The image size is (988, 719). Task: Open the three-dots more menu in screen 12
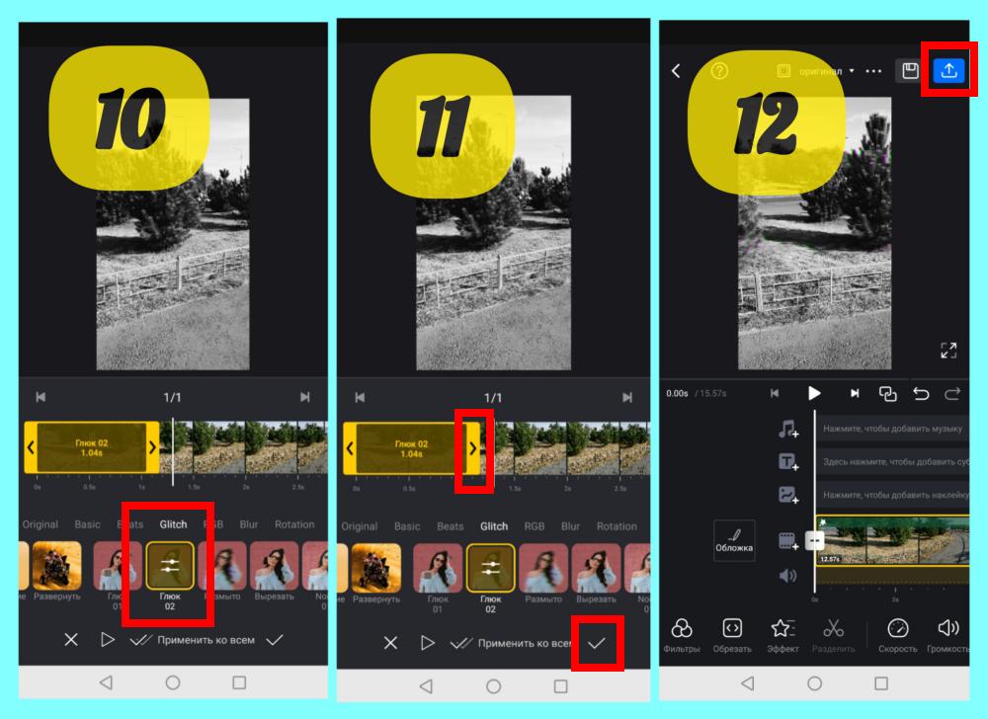click(873, 71)
